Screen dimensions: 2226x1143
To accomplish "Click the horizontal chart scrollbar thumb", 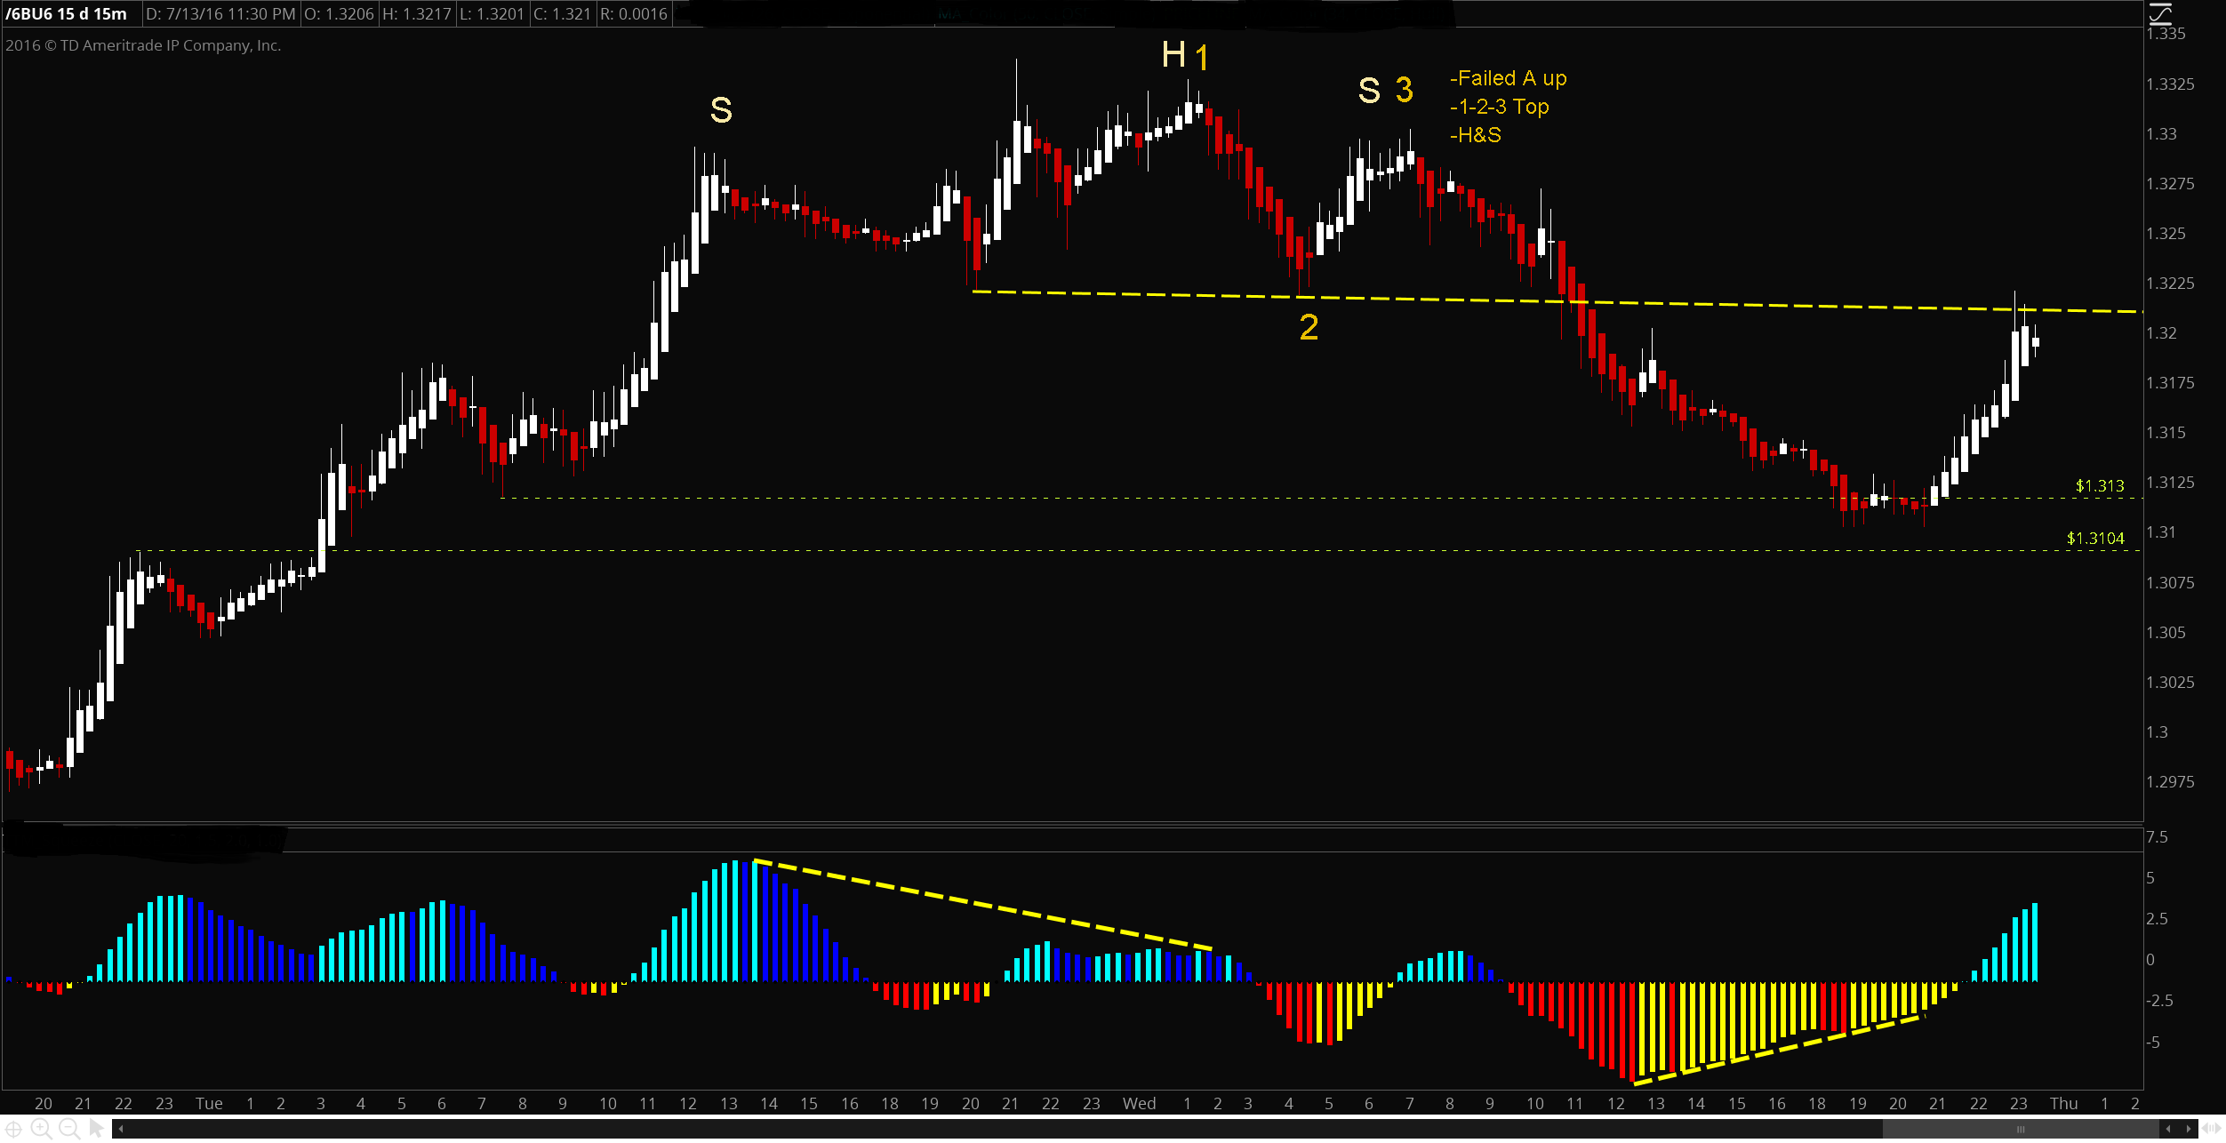I will [x=2021, y=1129].
